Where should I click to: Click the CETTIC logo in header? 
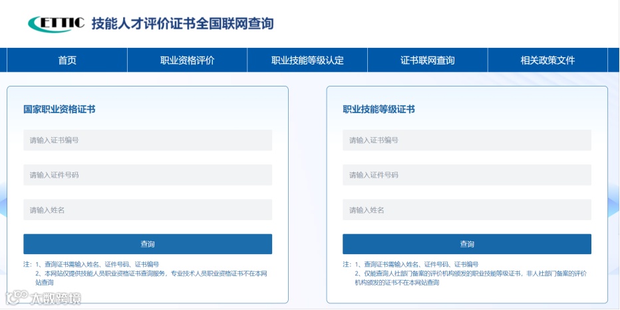56,24
